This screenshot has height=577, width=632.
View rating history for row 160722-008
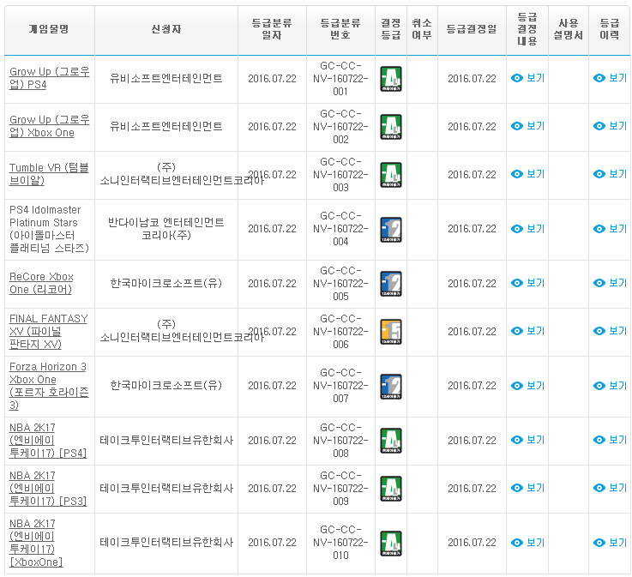[x=610, y=440]
